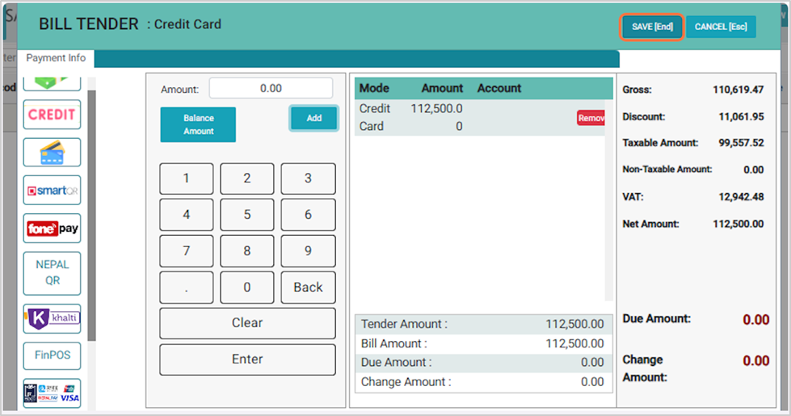Choose Khalti wallet payment
Viewport: 791px width, 416px height.
pyautogui.click(x=52, y=317)
